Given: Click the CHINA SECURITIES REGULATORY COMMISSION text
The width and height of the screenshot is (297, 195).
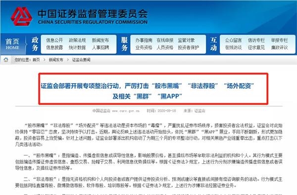Looking at the screenshot, I should [93, 22].
